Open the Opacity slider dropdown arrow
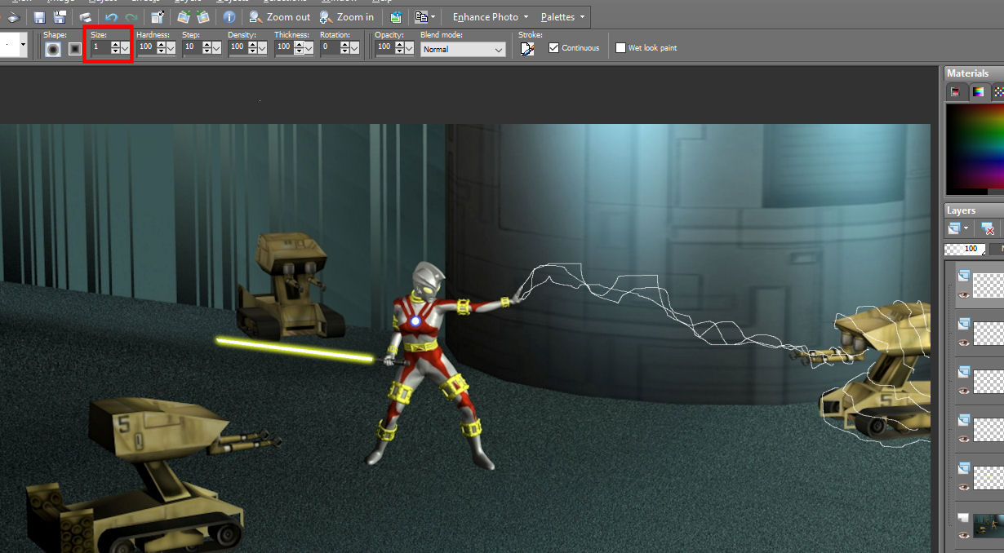 coord(409,48)
